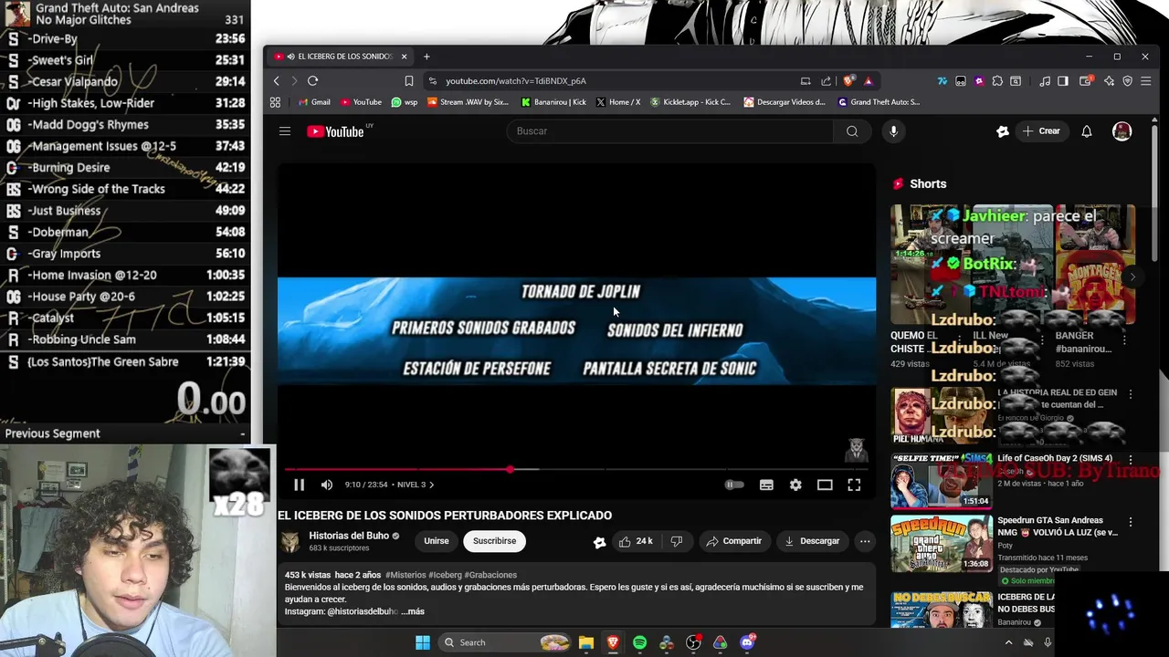Image resolution: width=1169 pixels, height=657 pixels.
Task: Click the Suscribirse button
Action: pos(494,541)
